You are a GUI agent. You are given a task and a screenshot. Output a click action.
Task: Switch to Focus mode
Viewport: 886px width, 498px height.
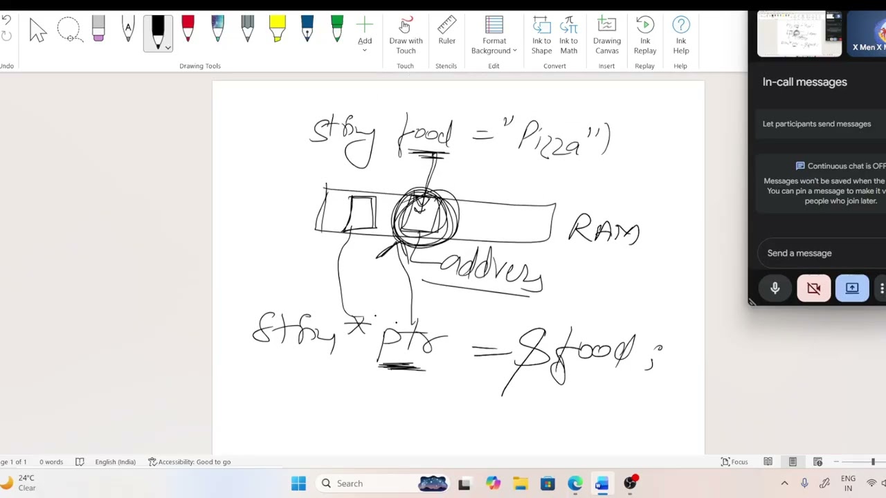(x=734, y=462)
